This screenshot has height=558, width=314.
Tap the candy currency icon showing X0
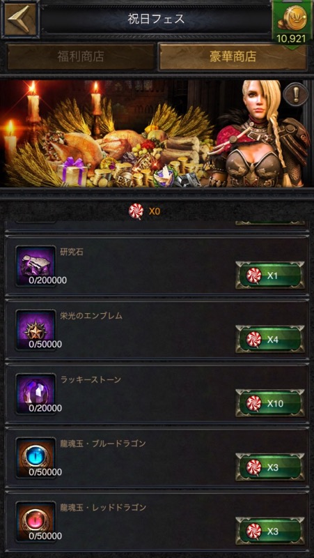point(136,211)
